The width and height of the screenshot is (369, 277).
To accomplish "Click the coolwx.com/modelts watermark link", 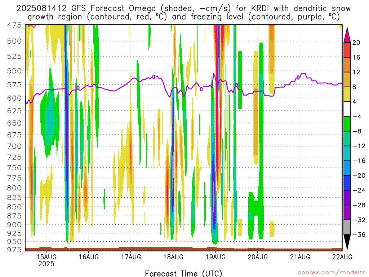I will point(332,273).
